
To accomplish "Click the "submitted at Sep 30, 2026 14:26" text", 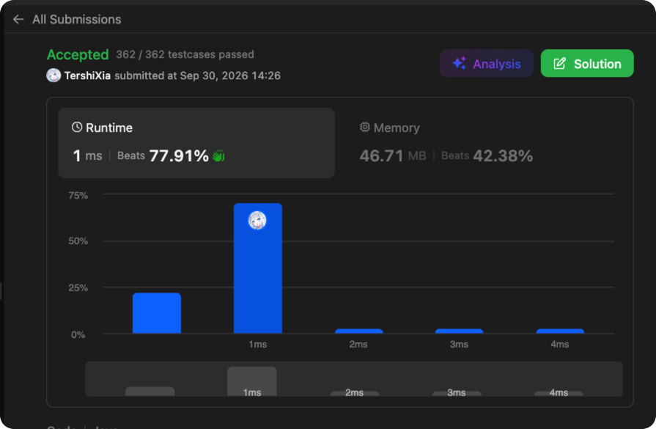I will pos(197,76).
